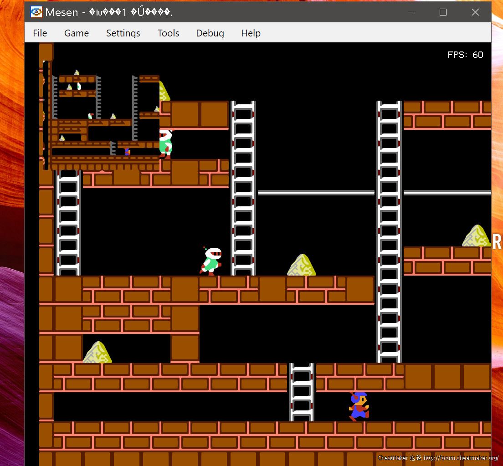503x466 pixels.
Task: Select the gold pile on the right ledge
Action: 476,236
